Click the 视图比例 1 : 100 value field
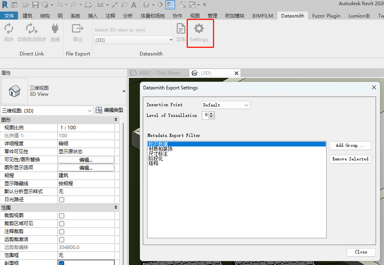The image size is (384, 265). pyautogui.click(x=86, y=127)
